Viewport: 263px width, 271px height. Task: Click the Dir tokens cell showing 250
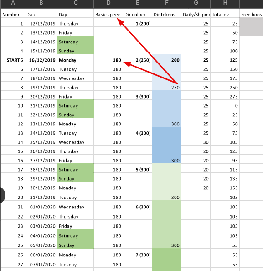(x=167, y=87)
